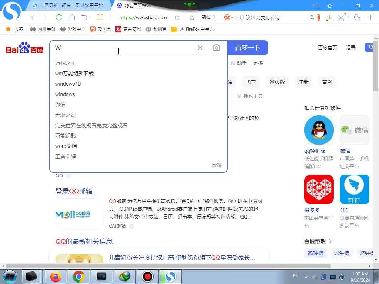Click the 飞车 related tag
Screen dimensions: 379x284
click(251, 82)
